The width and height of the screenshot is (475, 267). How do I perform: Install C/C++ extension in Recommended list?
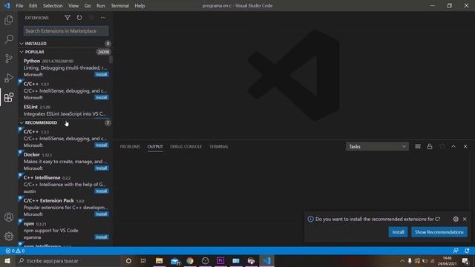click(102, 145)
